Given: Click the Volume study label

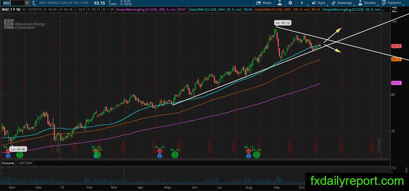Looking at the screenshot, I should 8,163.
